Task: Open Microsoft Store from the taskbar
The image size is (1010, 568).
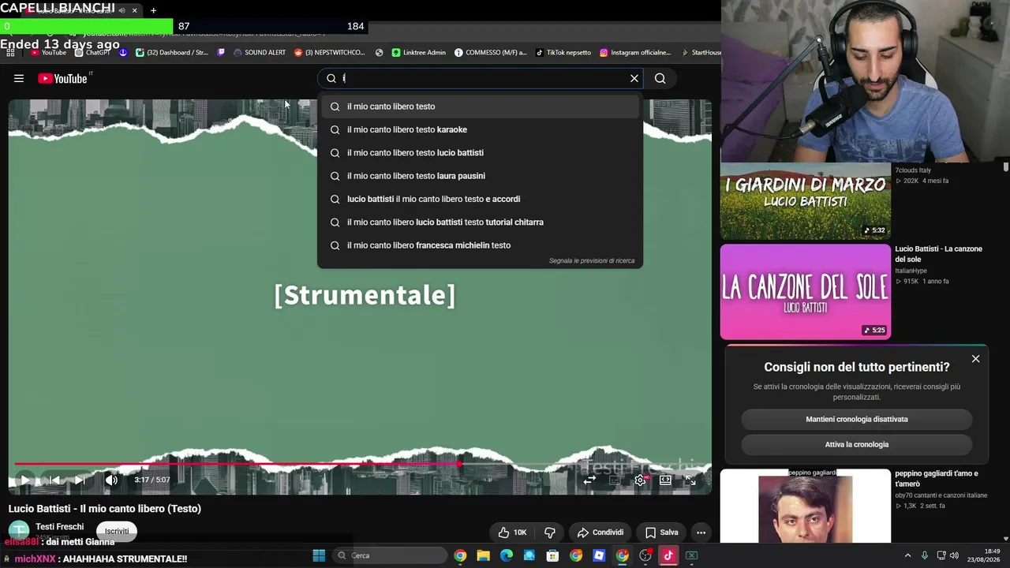Action: [552, 555]
